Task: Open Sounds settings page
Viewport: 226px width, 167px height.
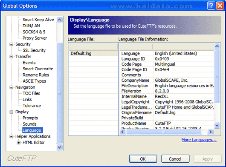Action: [29, 124]
